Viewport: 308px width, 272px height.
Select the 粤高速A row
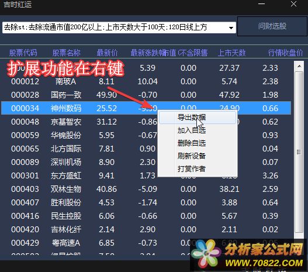point(146,243)
